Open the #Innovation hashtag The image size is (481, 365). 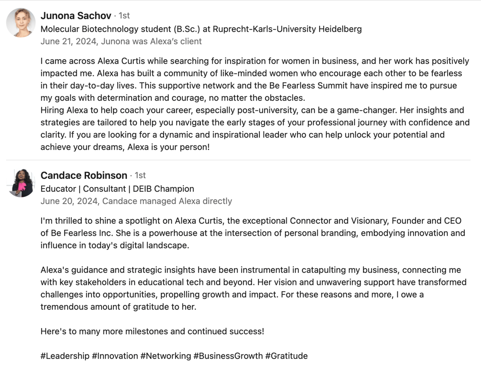click(115, 356)
